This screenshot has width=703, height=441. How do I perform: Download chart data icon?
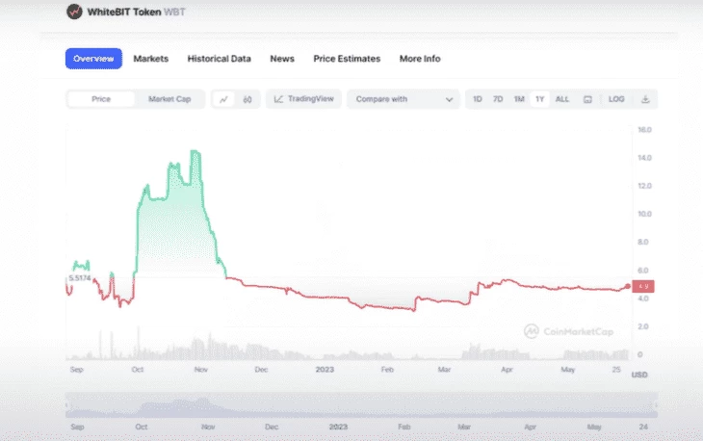click(x=645, y=99)
